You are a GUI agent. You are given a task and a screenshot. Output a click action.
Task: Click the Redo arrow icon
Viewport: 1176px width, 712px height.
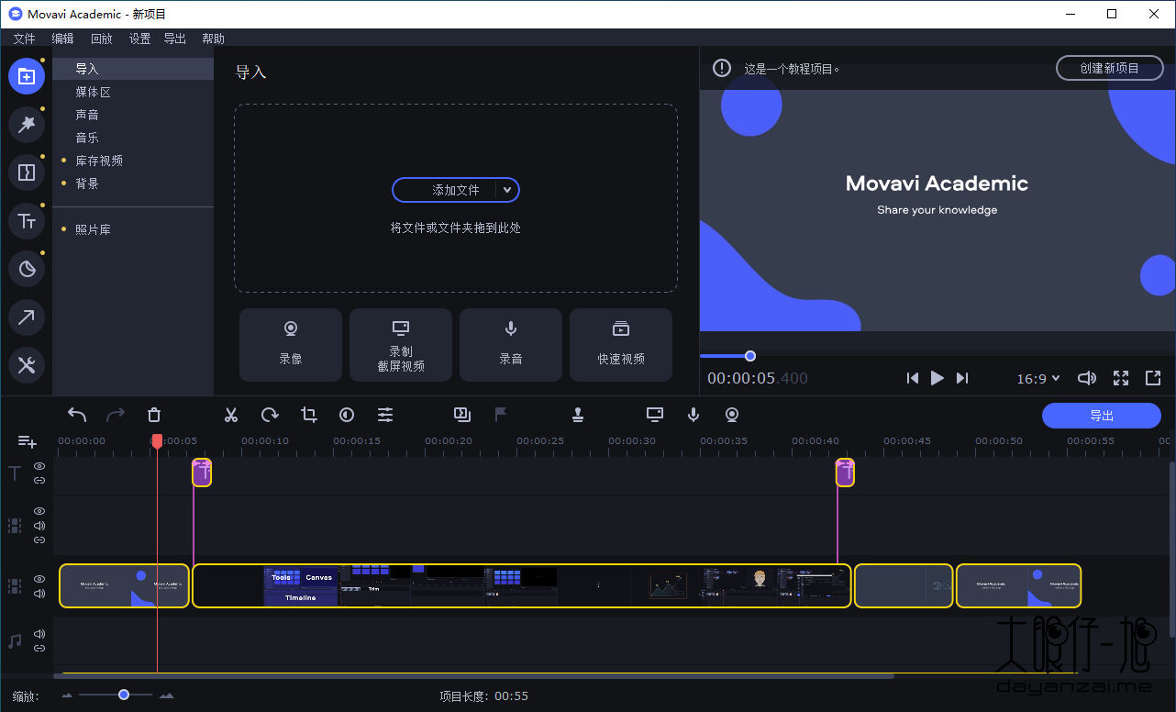(116, 415)
